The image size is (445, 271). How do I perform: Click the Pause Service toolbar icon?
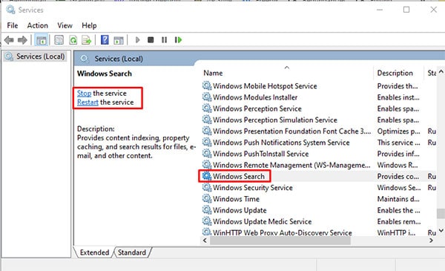tap(165, 40)
